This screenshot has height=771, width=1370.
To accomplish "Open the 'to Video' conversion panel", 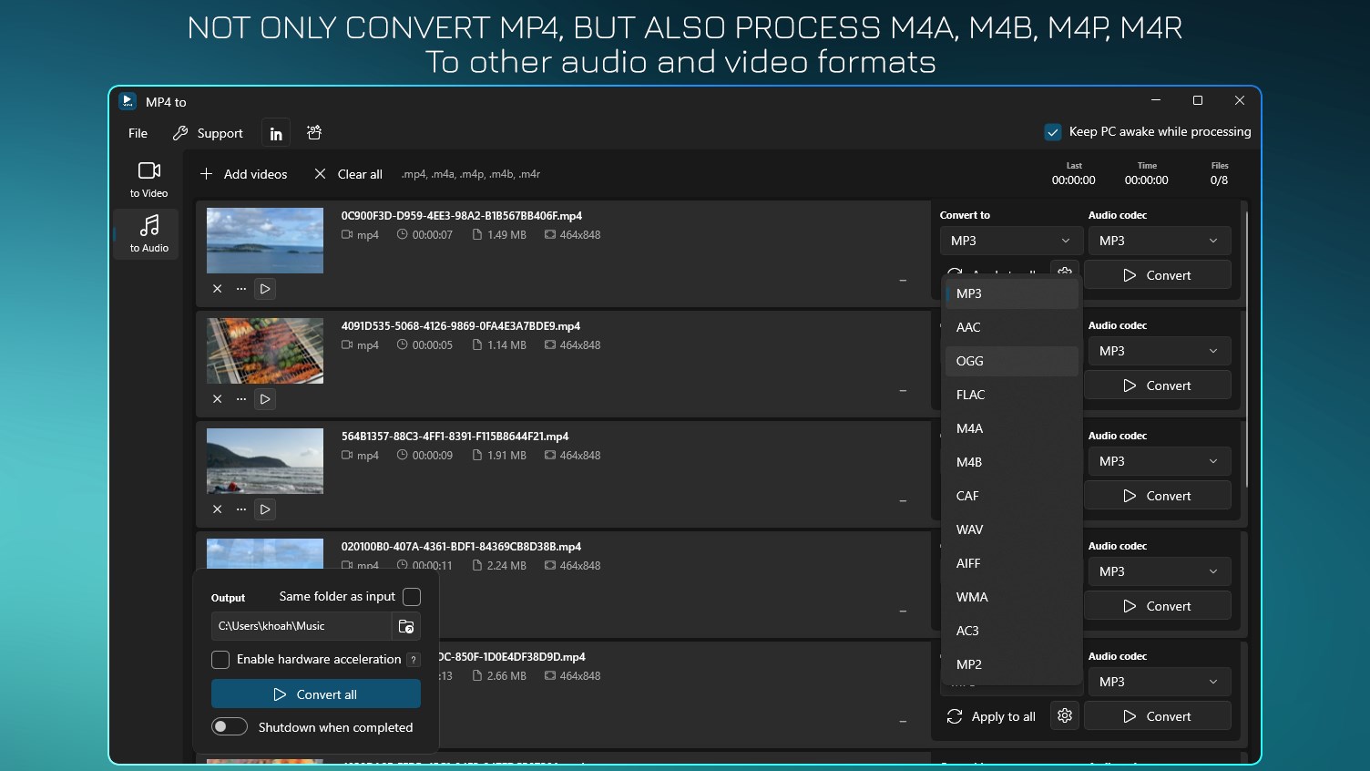I will [x=147, y=179].
